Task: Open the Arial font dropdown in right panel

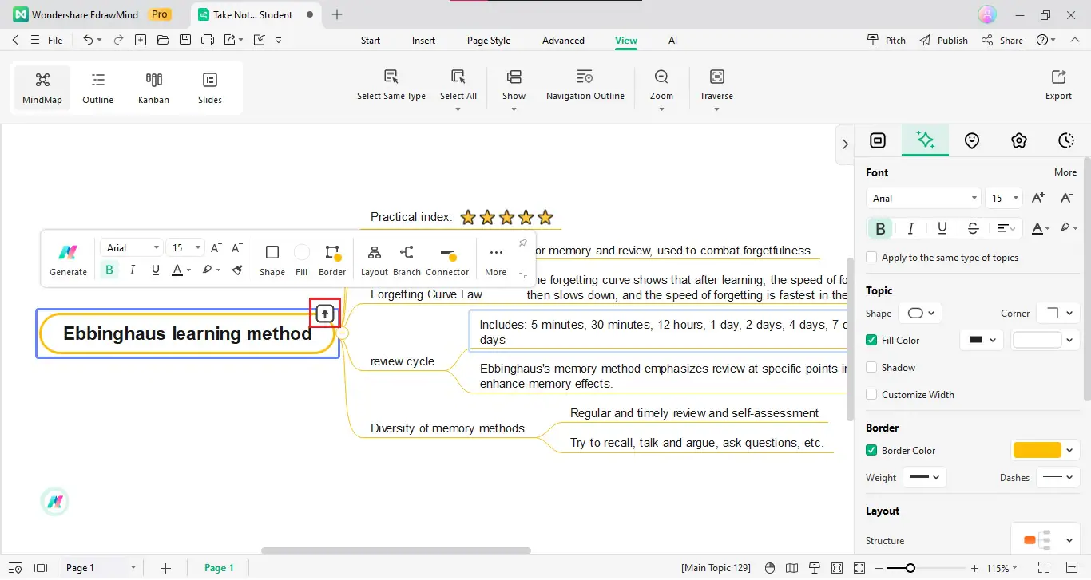Action: coord(923,198)
